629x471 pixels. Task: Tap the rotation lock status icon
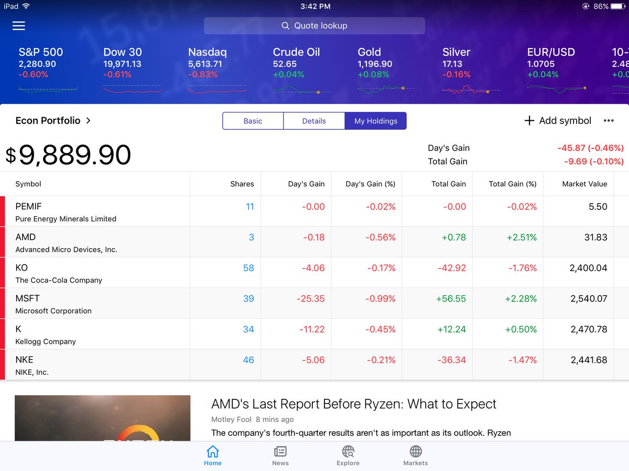pyautogui.click(x=586, y=6)
